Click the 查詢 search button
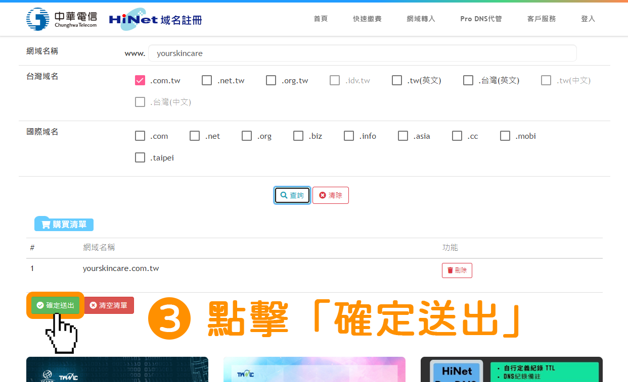This screenshot has width=628, height=382. click(292, 195)
